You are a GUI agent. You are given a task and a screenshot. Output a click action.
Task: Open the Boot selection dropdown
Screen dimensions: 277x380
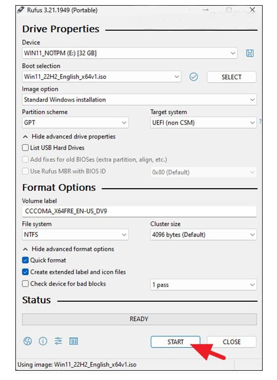[102, 77]
